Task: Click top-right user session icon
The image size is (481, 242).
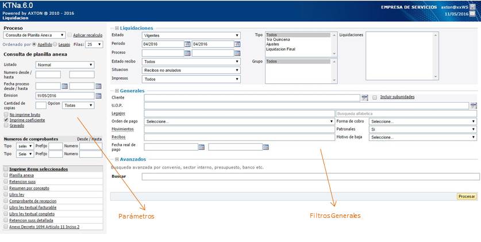Action: click(x=472, y=7)
